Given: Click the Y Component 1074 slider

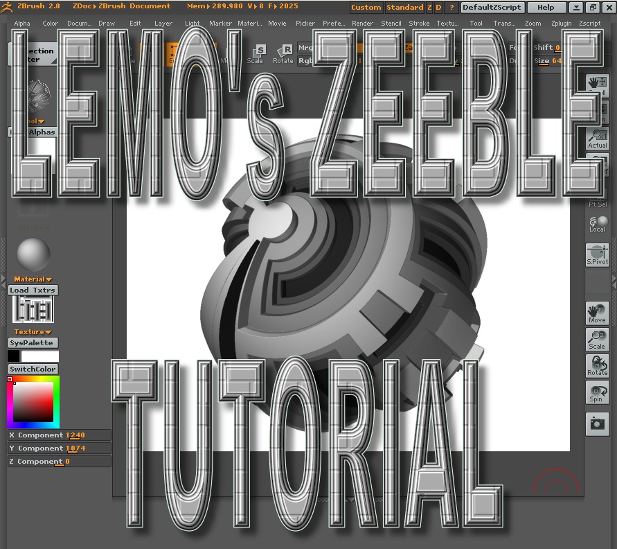Looking at the screenshot, I should pyautogui.click(x=60, y=448).
